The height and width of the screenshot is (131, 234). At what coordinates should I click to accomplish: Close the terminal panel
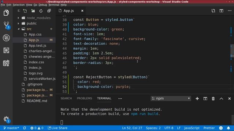pyautogui.click(x=230, y=99)
